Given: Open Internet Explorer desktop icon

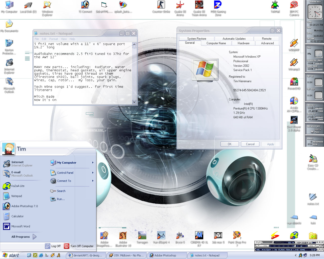Looking at the screenshot, I should pos(9,66).
